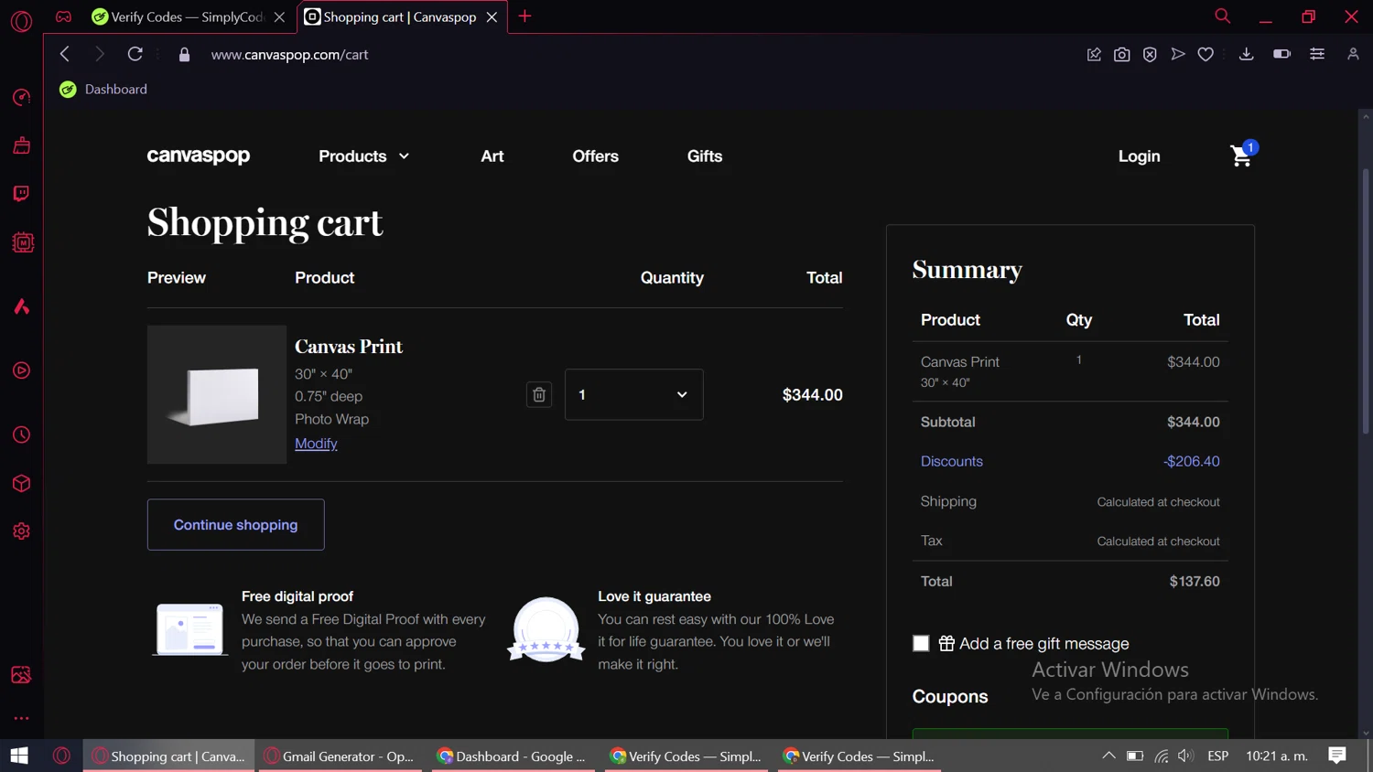
Task: Open the quantity dropdown for Canvas Print
Action: point(633,394)
